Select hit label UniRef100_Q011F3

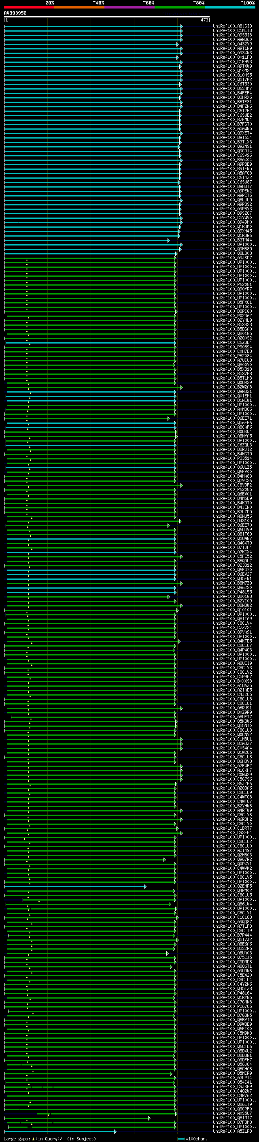[x=232, y=57]
